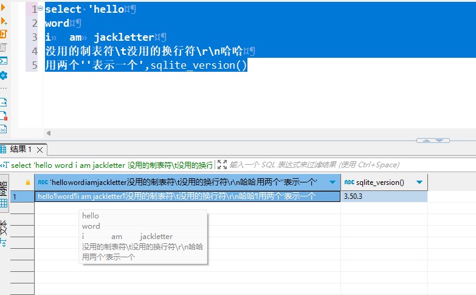
Task: Click the export result arrow icon
Action: (x=3, y=102)
